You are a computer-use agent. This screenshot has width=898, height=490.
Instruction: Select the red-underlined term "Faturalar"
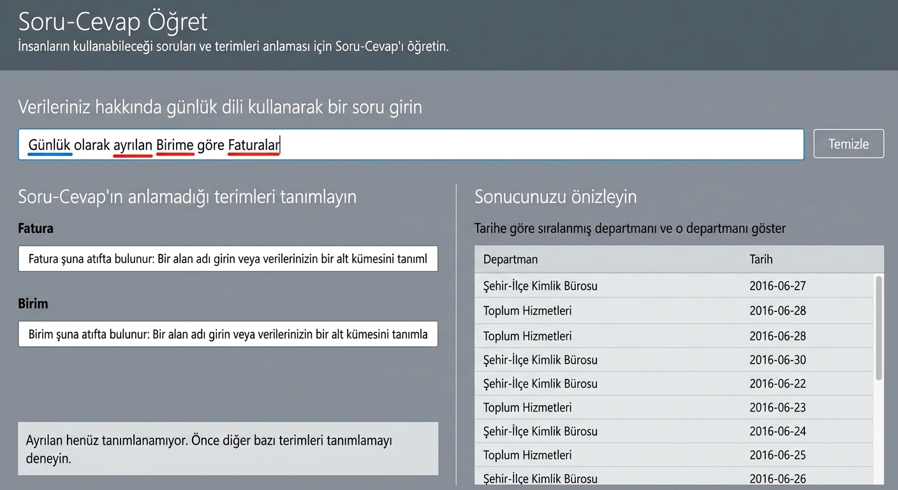[x=254, y=145]
